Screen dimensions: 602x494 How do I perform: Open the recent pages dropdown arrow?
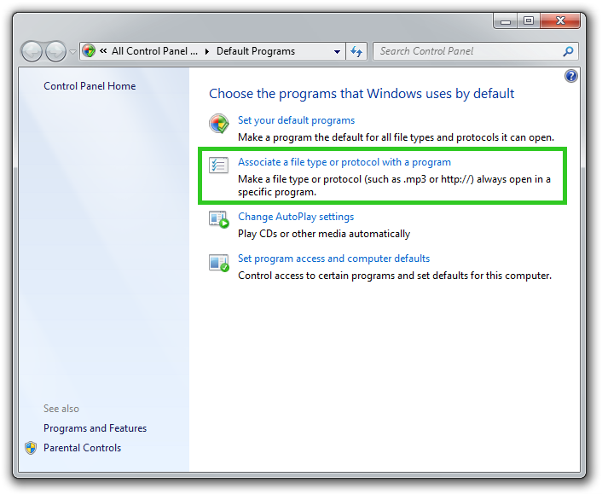coord(72,51)
